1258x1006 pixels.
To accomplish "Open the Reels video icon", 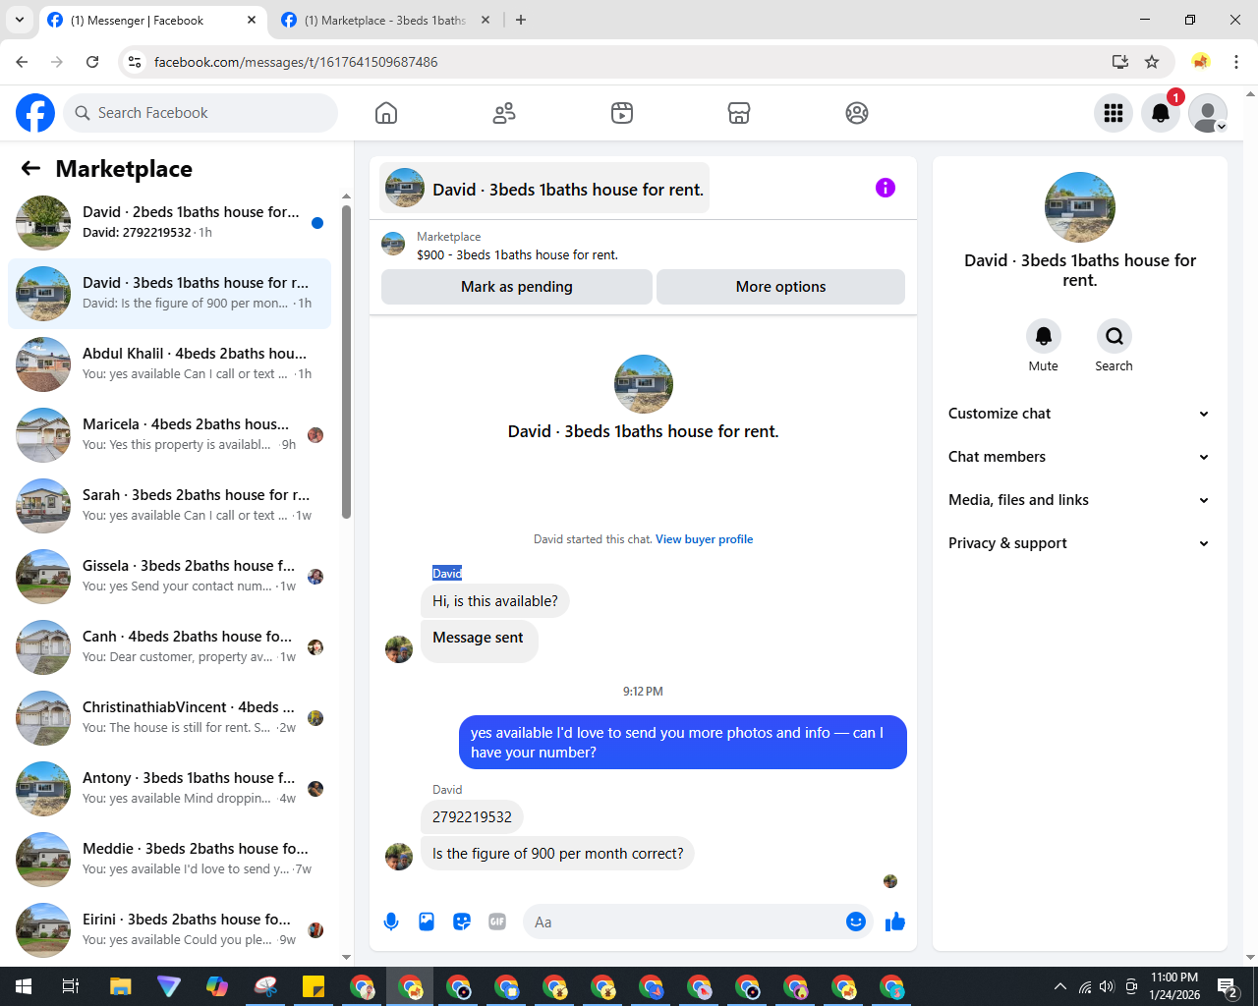I will tap(622, 113).
